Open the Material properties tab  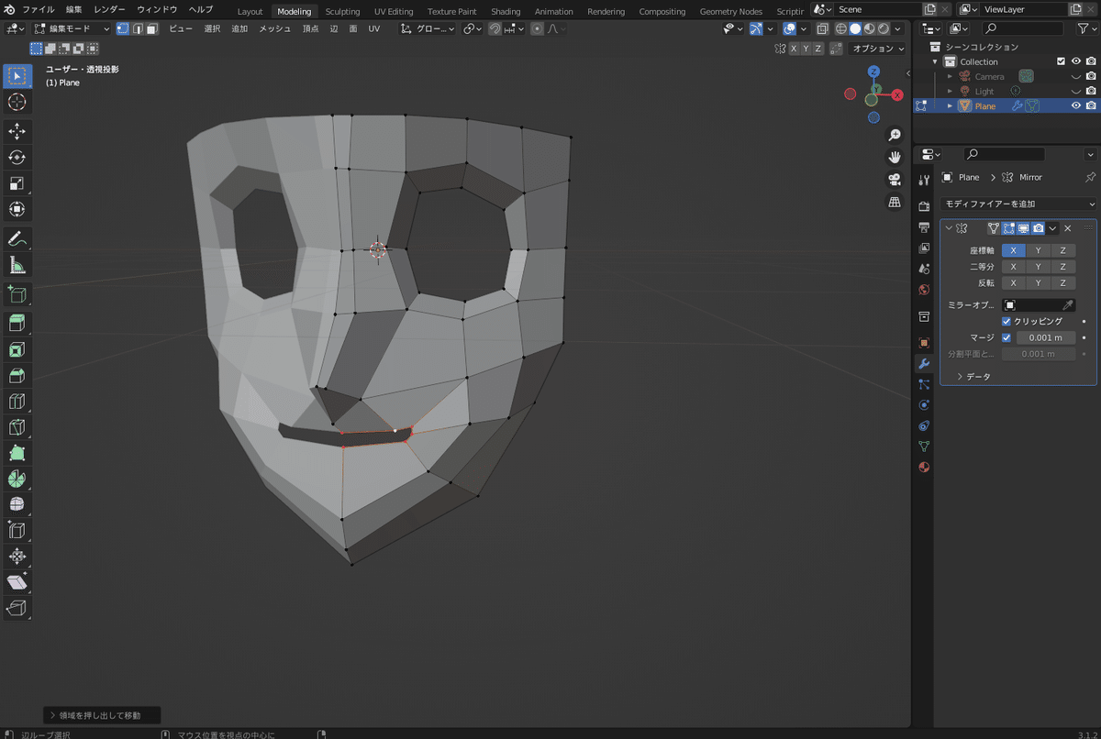[x=924, y=467]
